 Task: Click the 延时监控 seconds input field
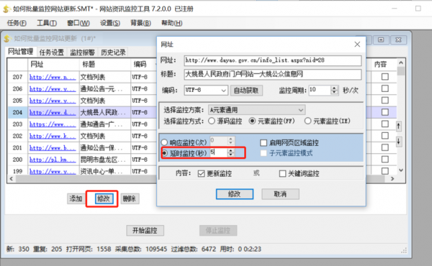219,152
